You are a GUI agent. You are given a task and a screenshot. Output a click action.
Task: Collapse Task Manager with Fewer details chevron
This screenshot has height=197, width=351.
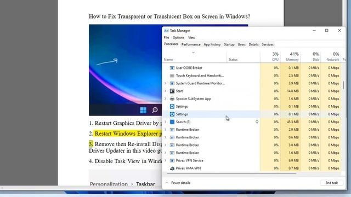(x=167, y=183)
